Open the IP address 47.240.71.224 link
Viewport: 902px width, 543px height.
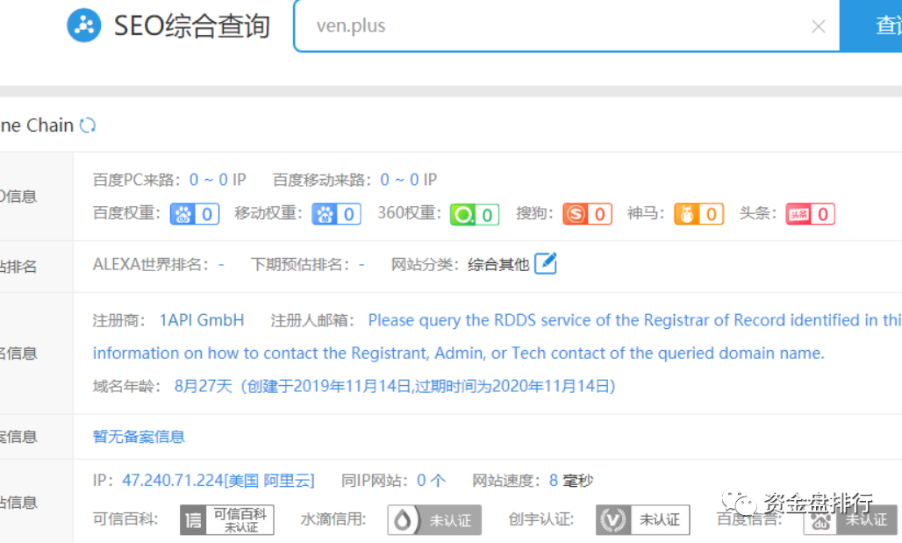[218, 481]
